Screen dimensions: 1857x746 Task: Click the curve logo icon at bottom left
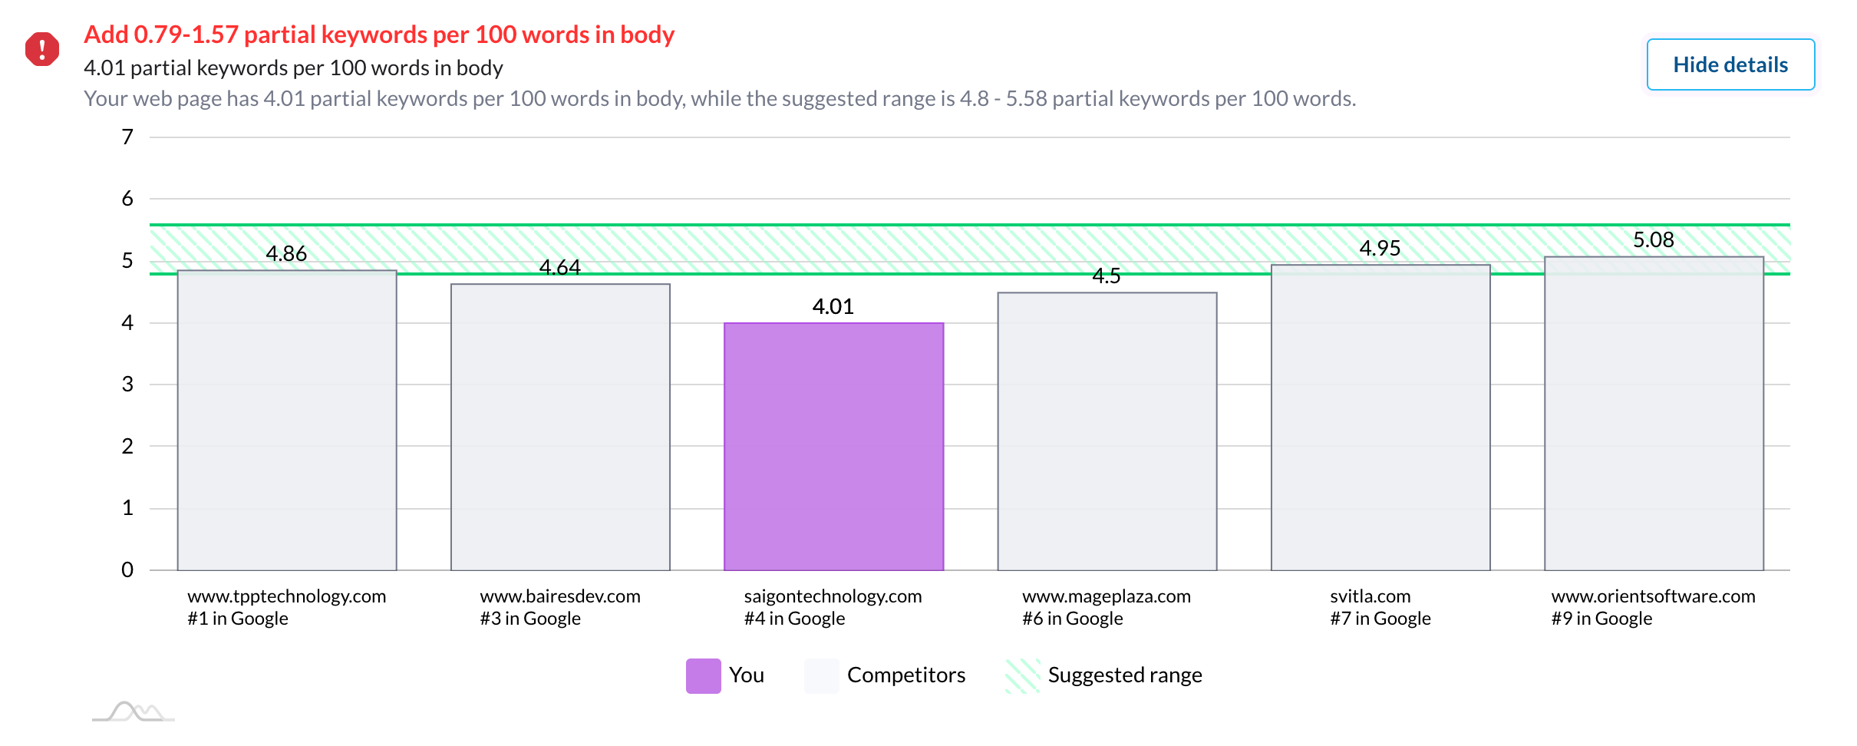[x=134, y=711]
